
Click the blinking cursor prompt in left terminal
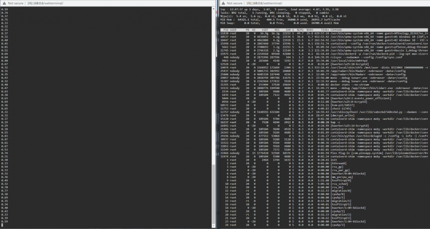[2, 225]
